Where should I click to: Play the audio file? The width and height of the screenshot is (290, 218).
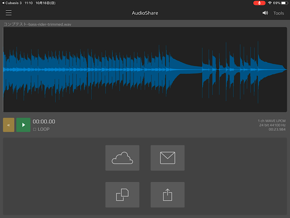23,125
